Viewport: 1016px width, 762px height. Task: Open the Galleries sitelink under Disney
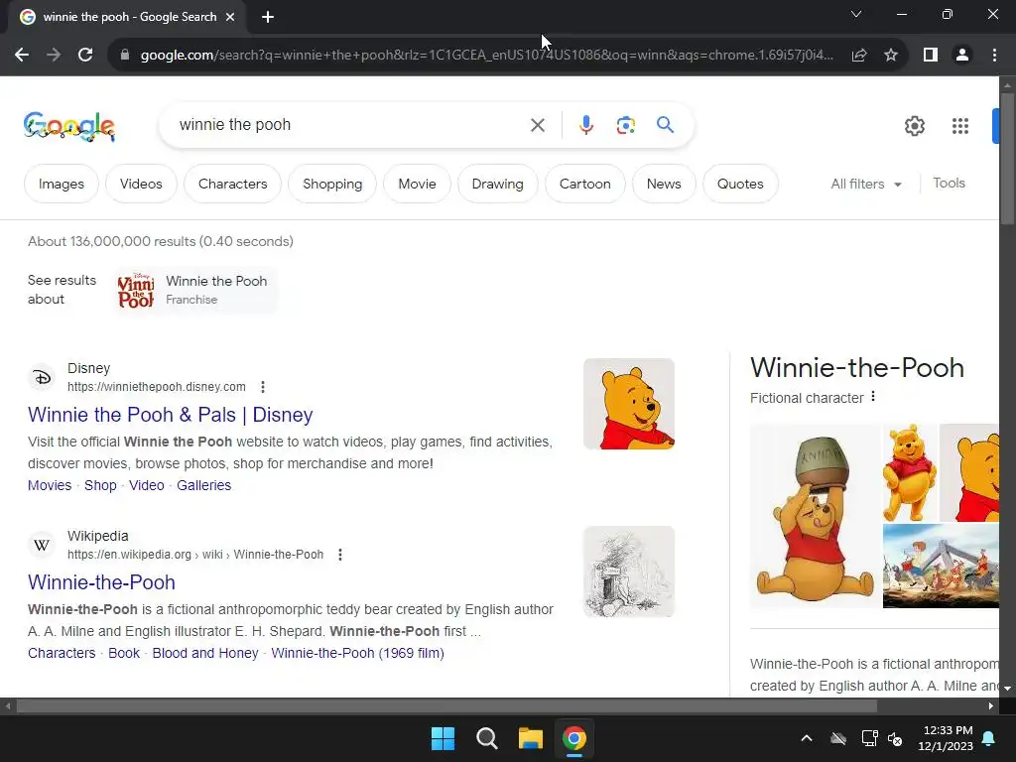coord(204,485)
